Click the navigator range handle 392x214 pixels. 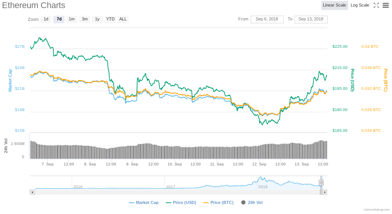321,183
